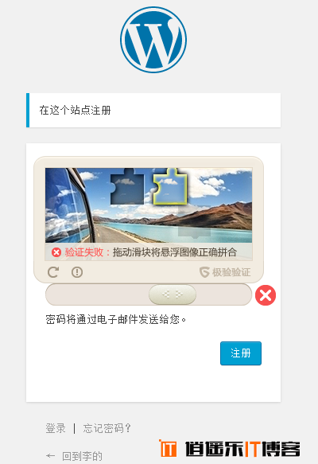Click the WordPress logo
Viewport: 318px width, 464px height.
click(x=153, y=40)
